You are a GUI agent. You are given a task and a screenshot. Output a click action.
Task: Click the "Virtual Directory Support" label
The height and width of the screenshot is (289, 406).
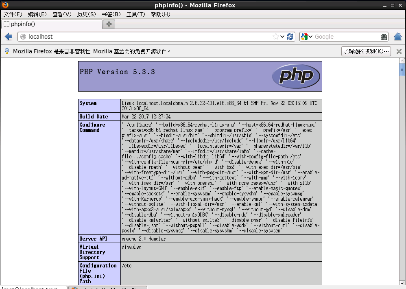[x=92, y=252]
